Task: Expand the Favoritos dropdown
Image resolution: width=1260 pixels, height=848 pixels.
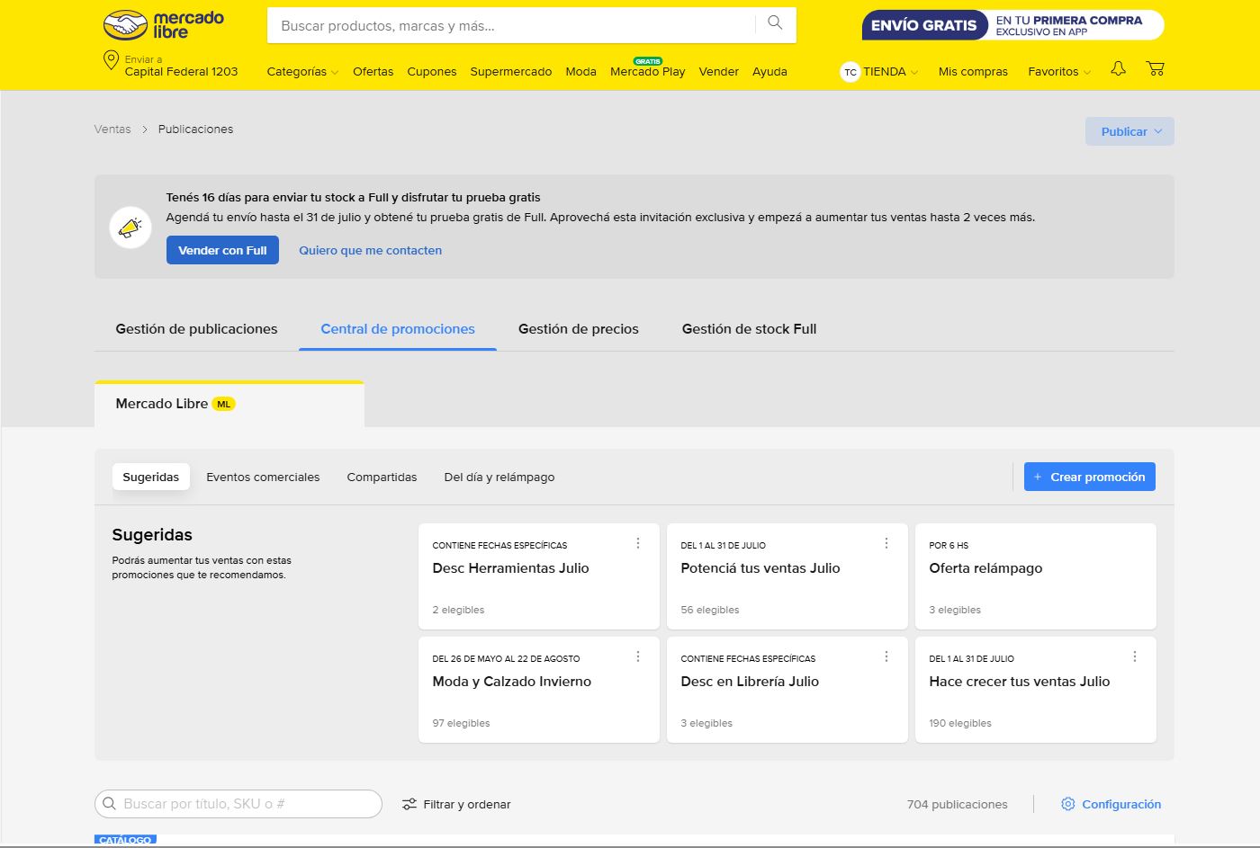Action: click(1058, 72)
